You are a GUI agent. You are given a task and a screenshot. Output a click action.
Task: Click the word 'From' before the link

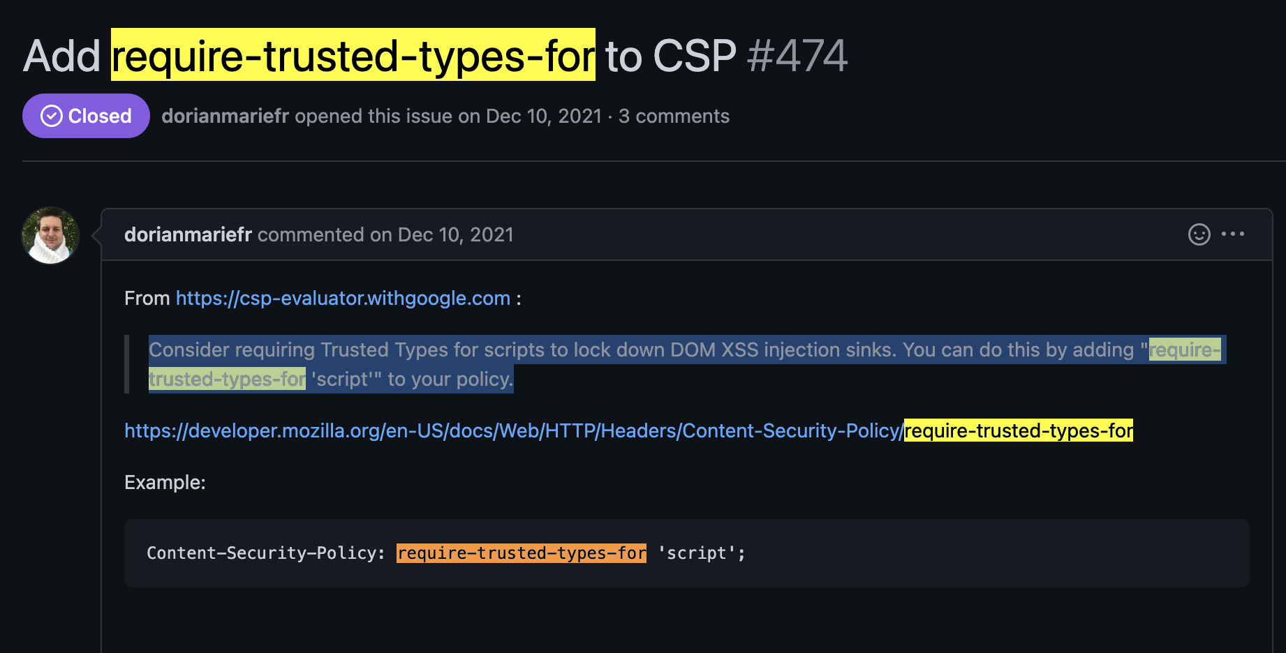(x=147, y=298)
